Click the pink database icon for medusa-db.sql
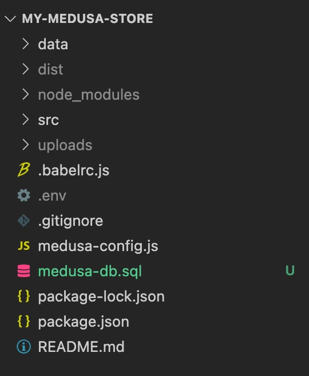 pyautogui.click(x=23, y=271)
